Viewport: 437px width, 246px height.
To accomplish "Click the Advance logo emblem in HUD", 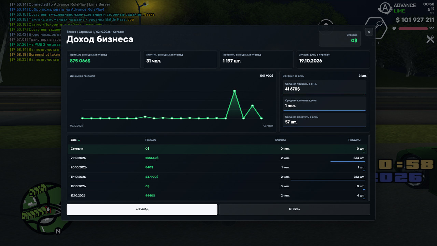I will tap(385, 8).
